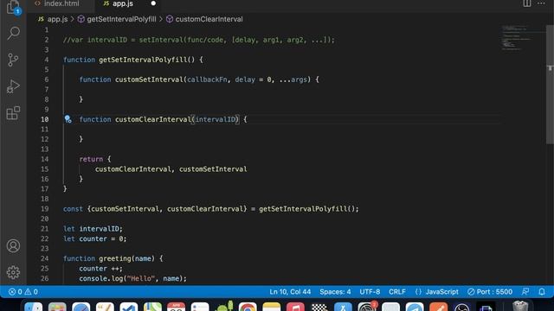This screenshot has width=554, height=311.
Task: Open the Trash in the Dock
Action: tap(520, 307)
